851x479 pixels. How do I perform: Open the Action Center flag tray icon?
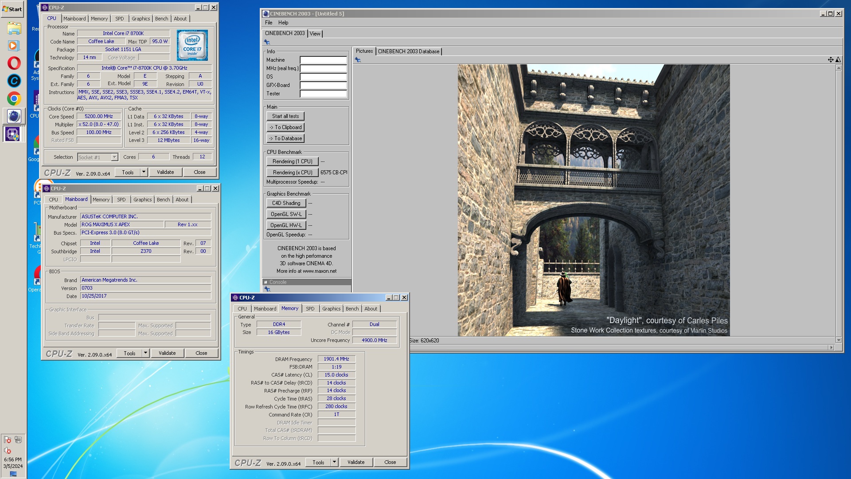pos(8,440)
